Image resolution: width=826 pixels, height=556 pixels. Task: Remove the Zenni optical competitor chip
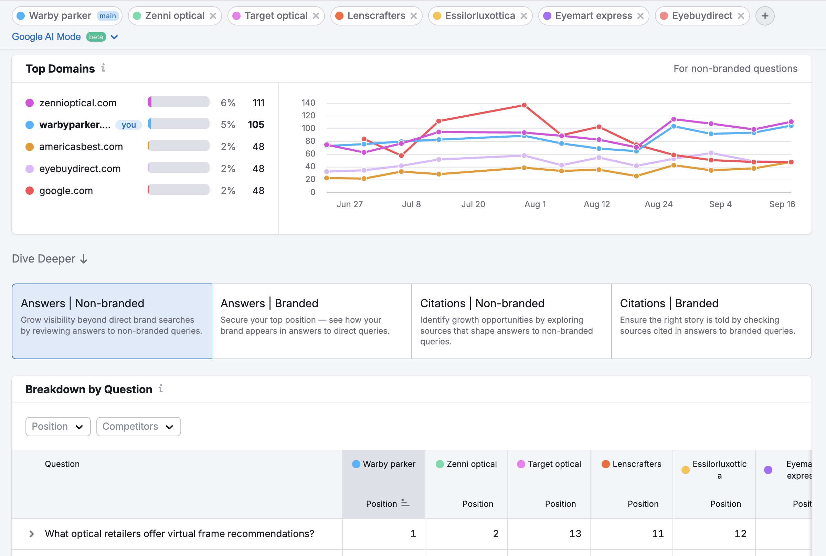tap(213, 15)
